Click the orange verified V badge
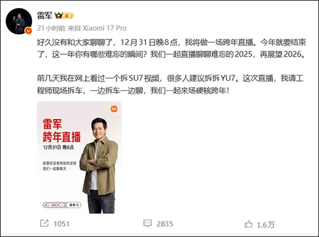 tap(28, 31)
